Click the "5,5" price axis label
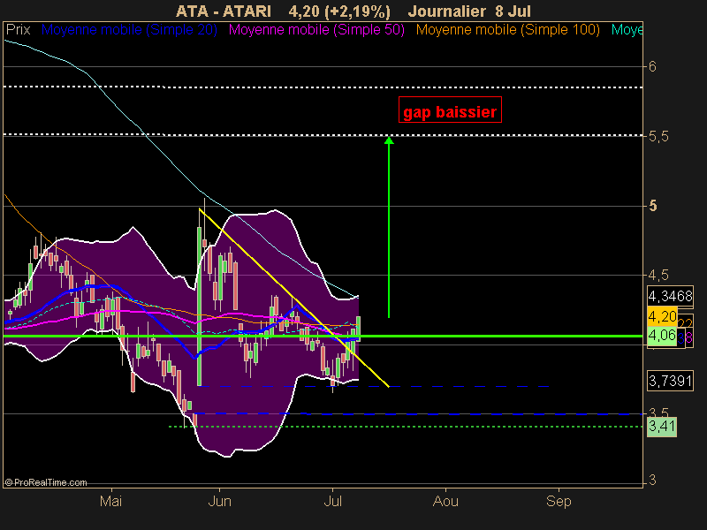Screen dimensions: 707x530 [658, 137]
